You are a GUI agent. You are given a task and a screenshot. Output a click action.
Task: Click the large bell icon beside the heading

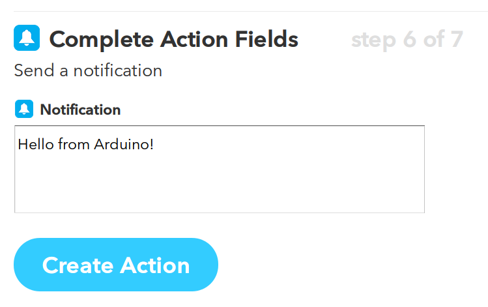pyautogui.click(x=27, y=38)
